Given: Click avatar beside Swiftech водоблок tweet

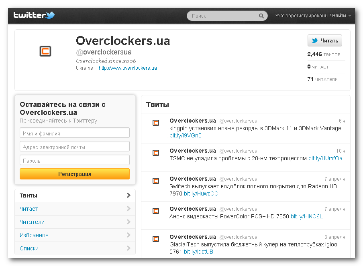Looking at the screenshot, I should [x=156, y=181].
